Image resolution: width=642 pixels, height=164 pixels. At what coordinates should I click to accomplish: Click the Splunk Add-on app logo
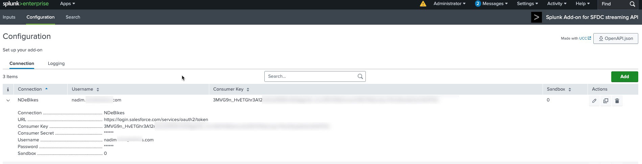click(536, 17)
